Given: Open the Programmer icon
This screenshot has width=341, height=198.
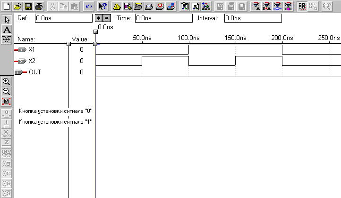Looking at the screenshot, I should coord(171,7).
